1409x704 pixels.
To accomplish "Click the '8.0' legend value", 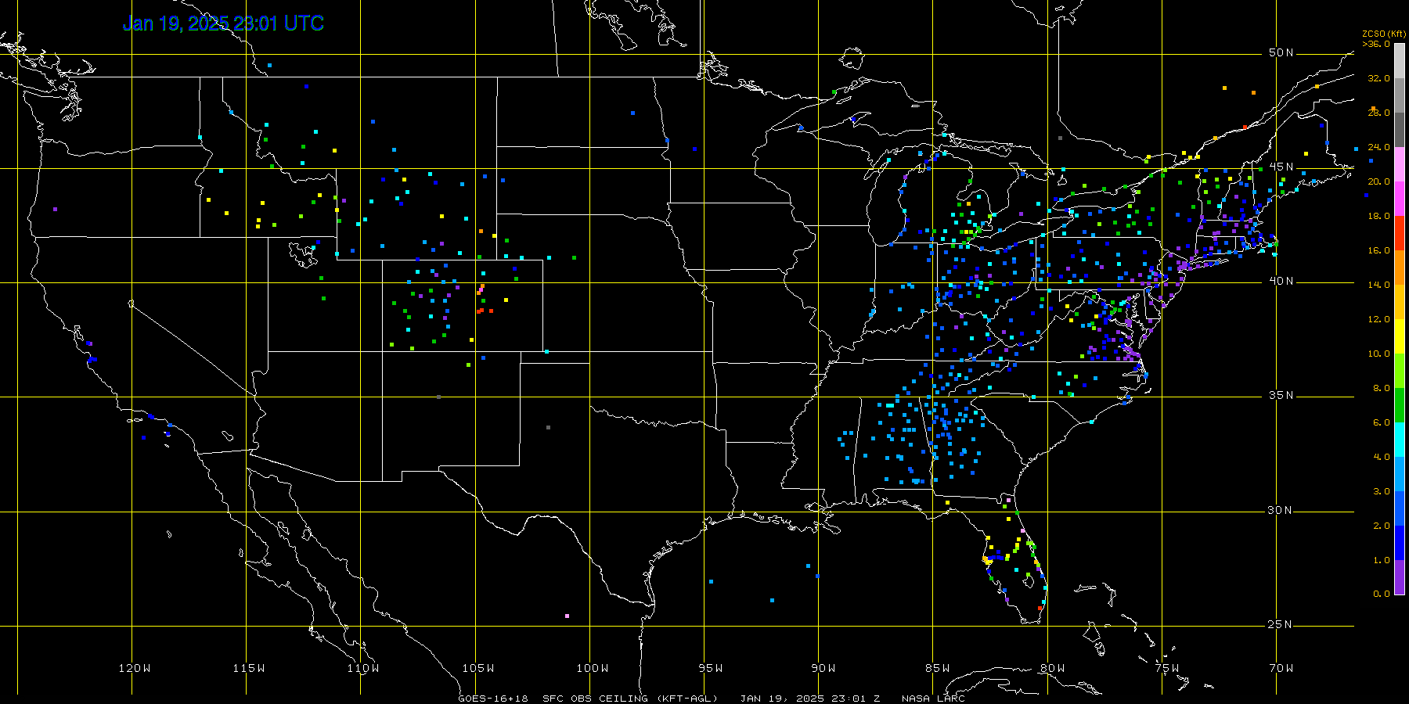I will [x=1382, y=388].
